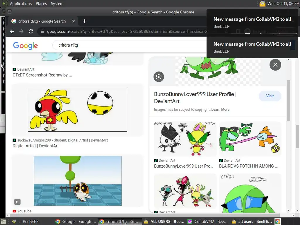Open the Applications menu

click(x=21, y=4)
